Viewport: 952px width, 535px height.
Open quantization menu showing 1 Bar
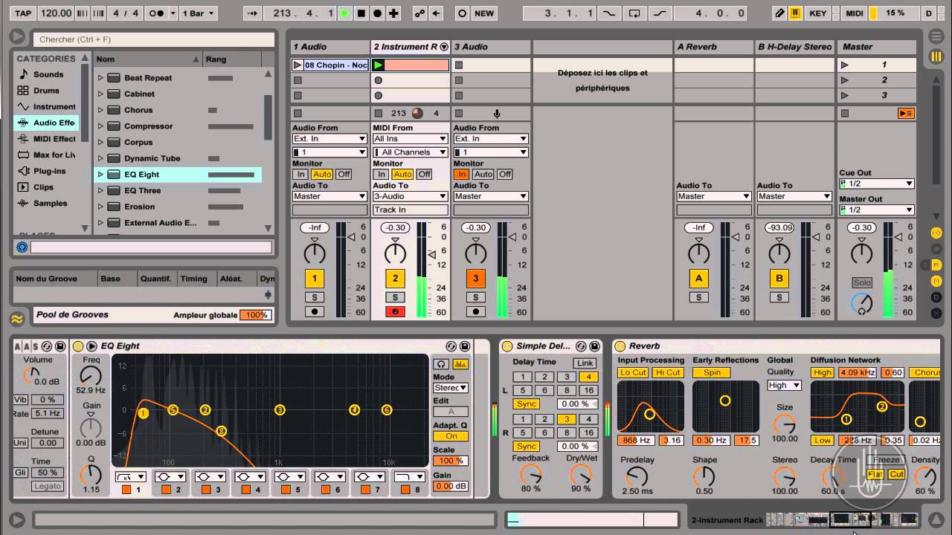pos(200,13)
